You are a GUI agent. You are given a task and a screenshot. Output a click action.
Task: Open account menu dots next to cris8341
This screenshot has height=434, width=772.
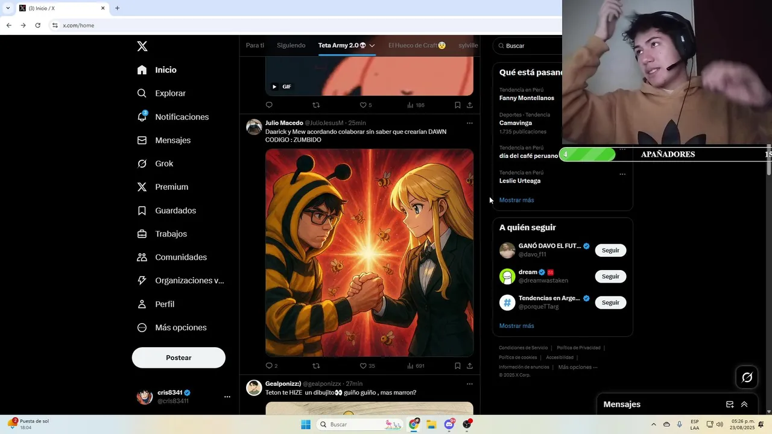(x=227, y=397)
